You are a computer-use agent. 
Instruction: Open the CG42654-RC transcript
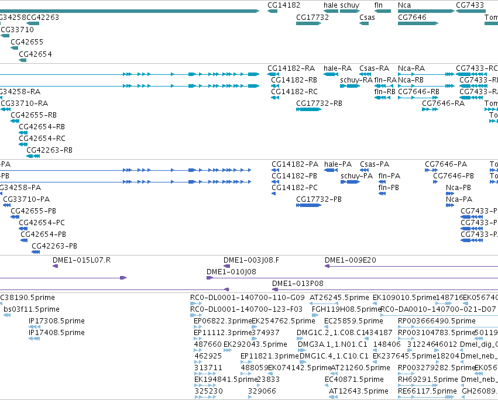[x=42, y=139]
